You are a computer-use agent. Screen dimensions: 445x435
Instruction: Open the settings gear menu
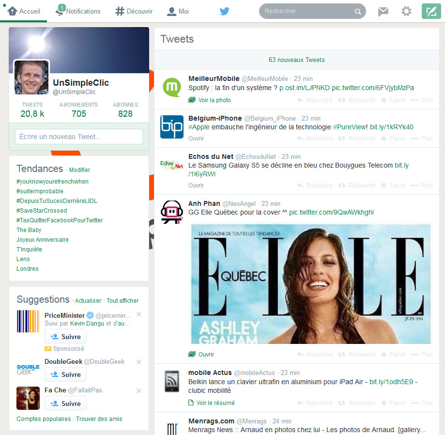pos(406,11)
